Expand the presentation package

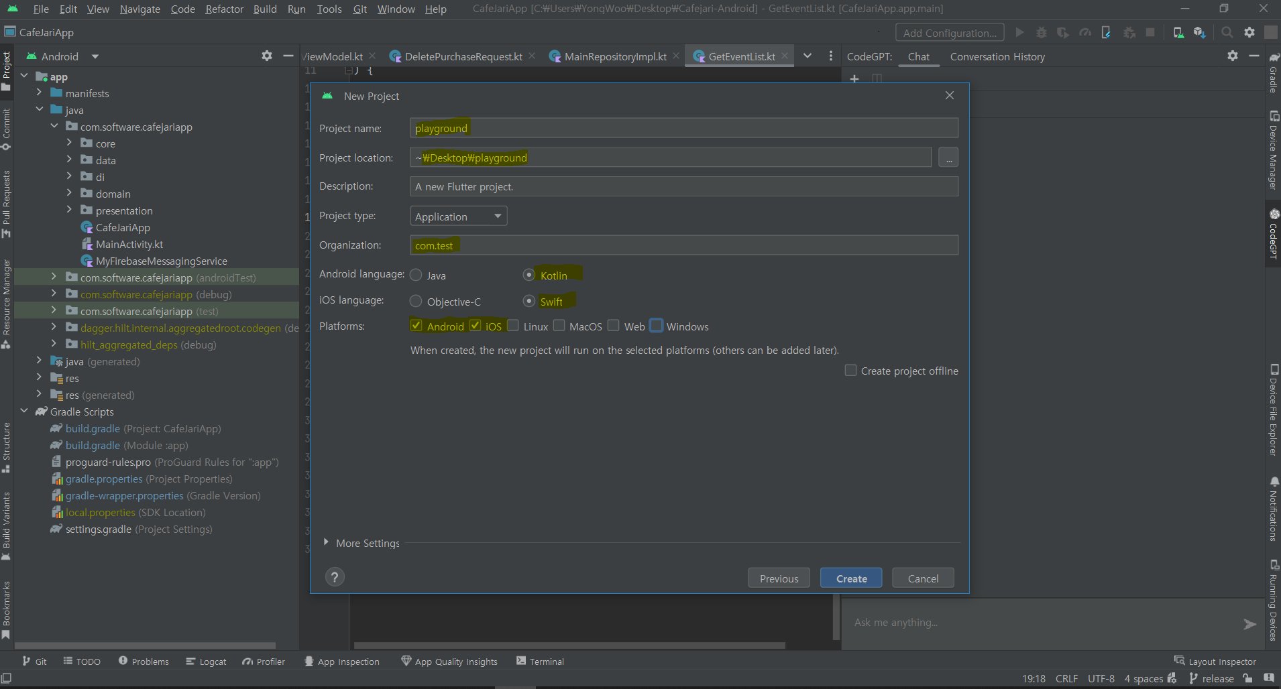click(69, 210)
